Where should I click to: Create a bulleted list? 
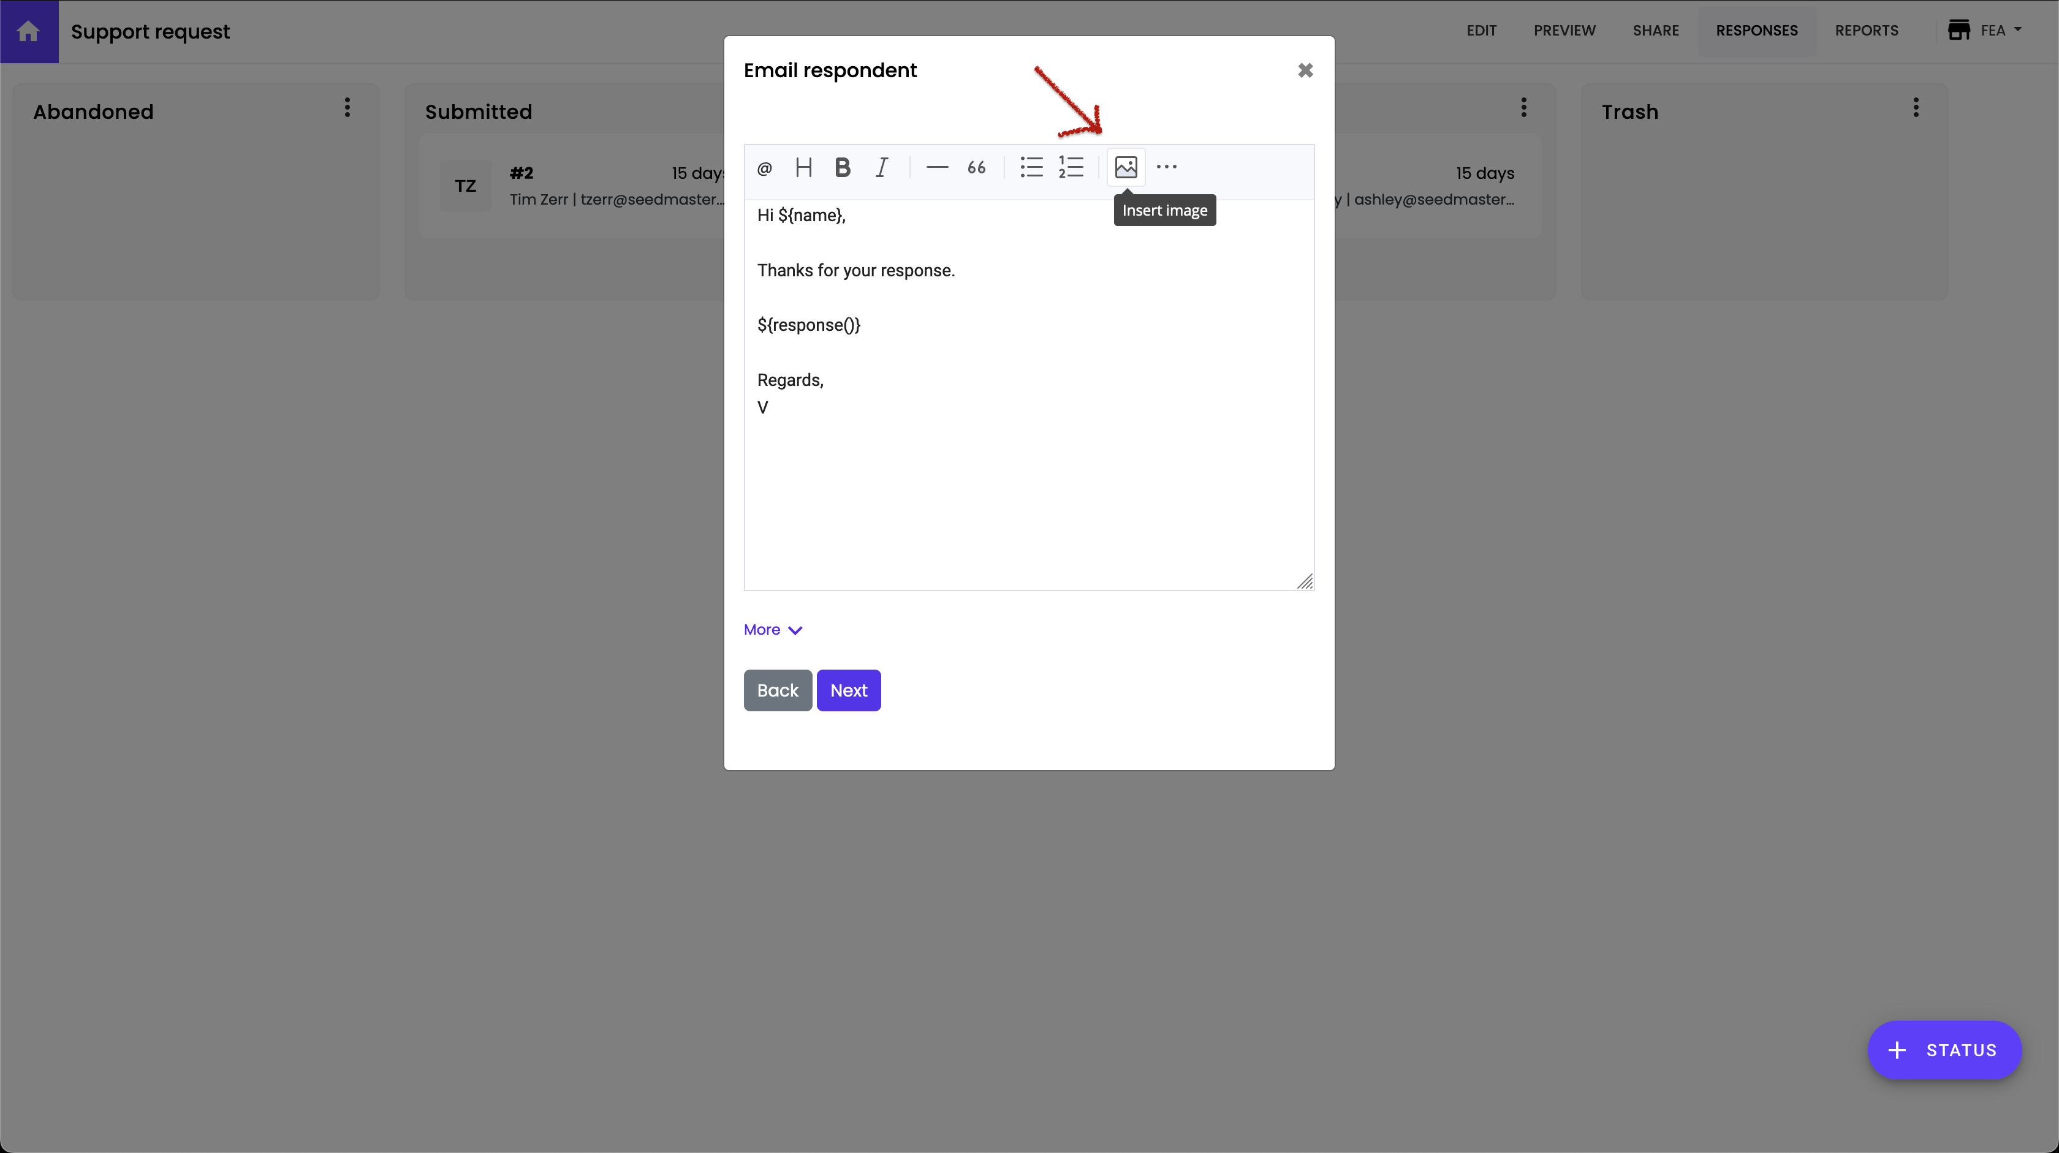[1031, 168]
